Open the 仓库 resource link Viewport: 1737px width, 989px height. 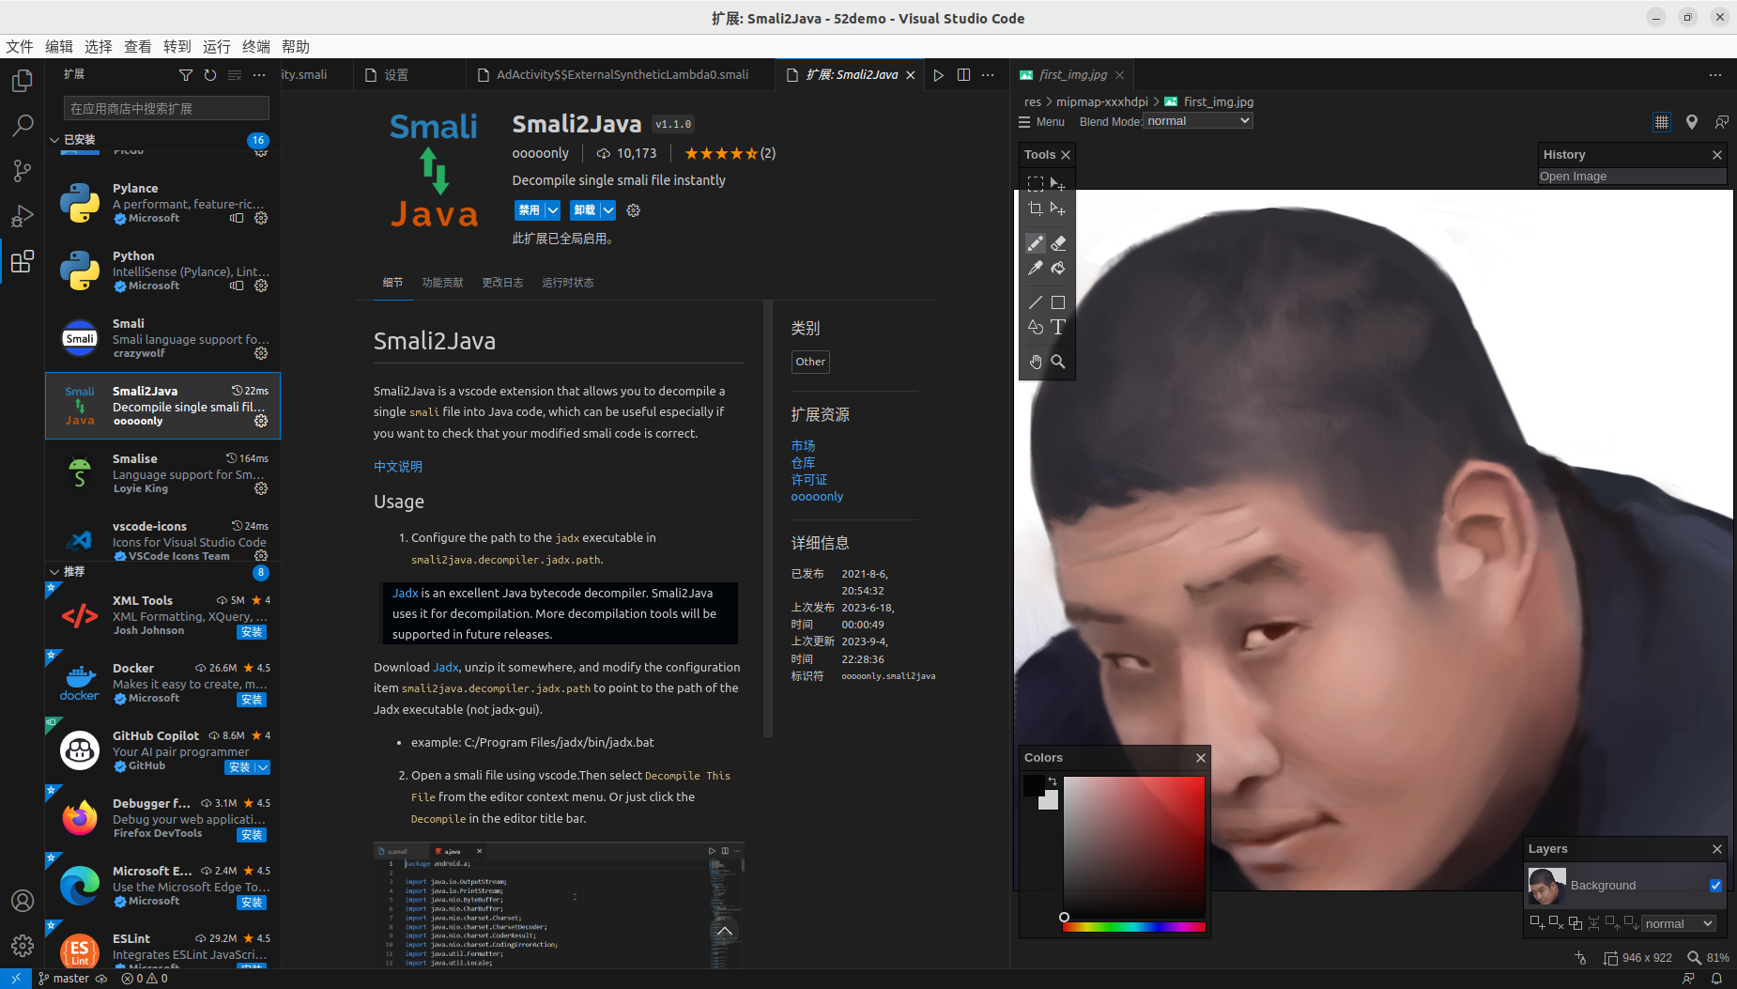point(803,463)
